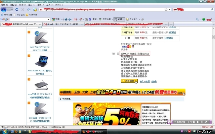Viewport: 215px width, 134px height.
Task: Open the 工具 (T) menu
Action: [x=50, y=5]
